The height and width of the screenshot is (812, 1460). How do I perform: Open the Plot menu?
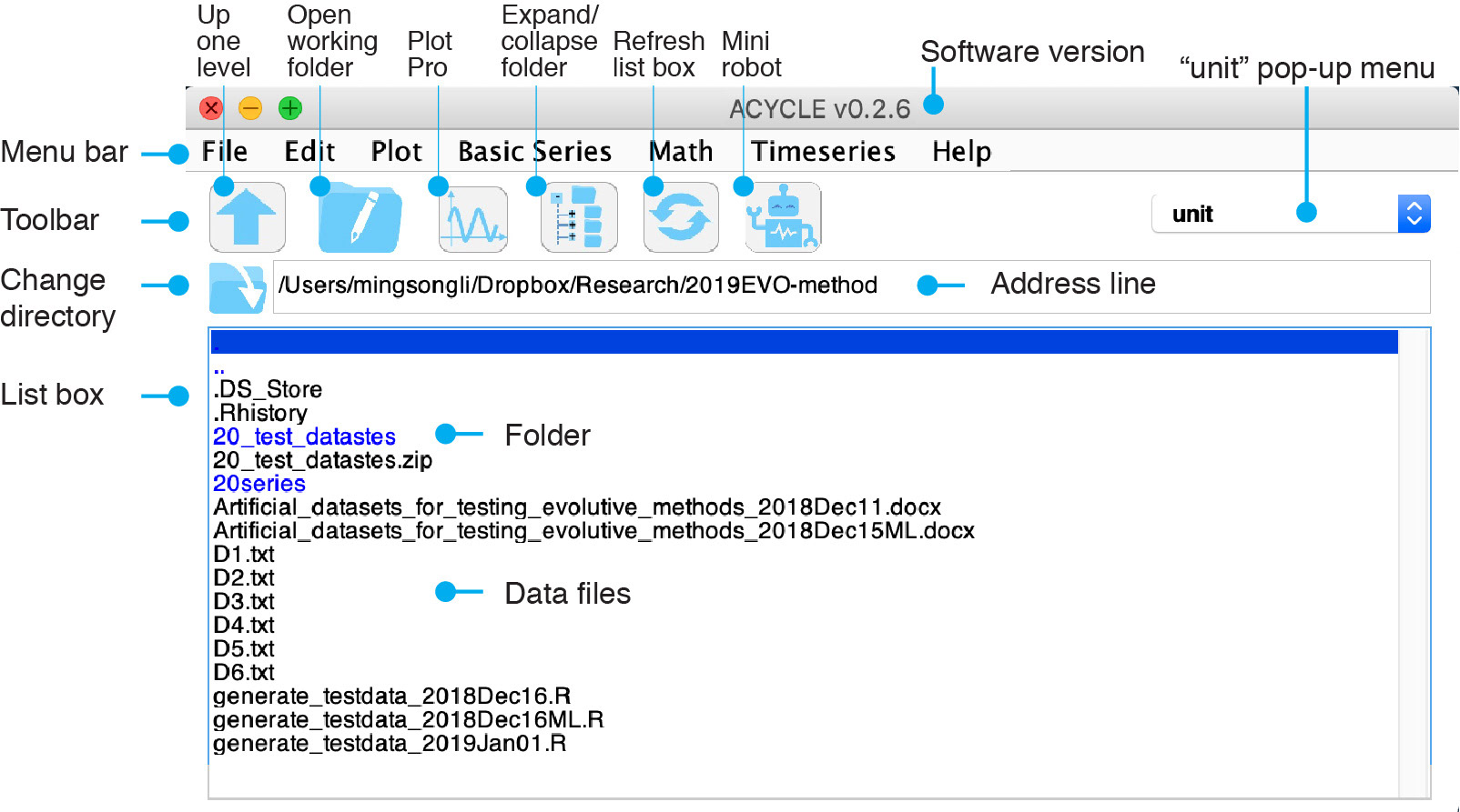(396, 151)
